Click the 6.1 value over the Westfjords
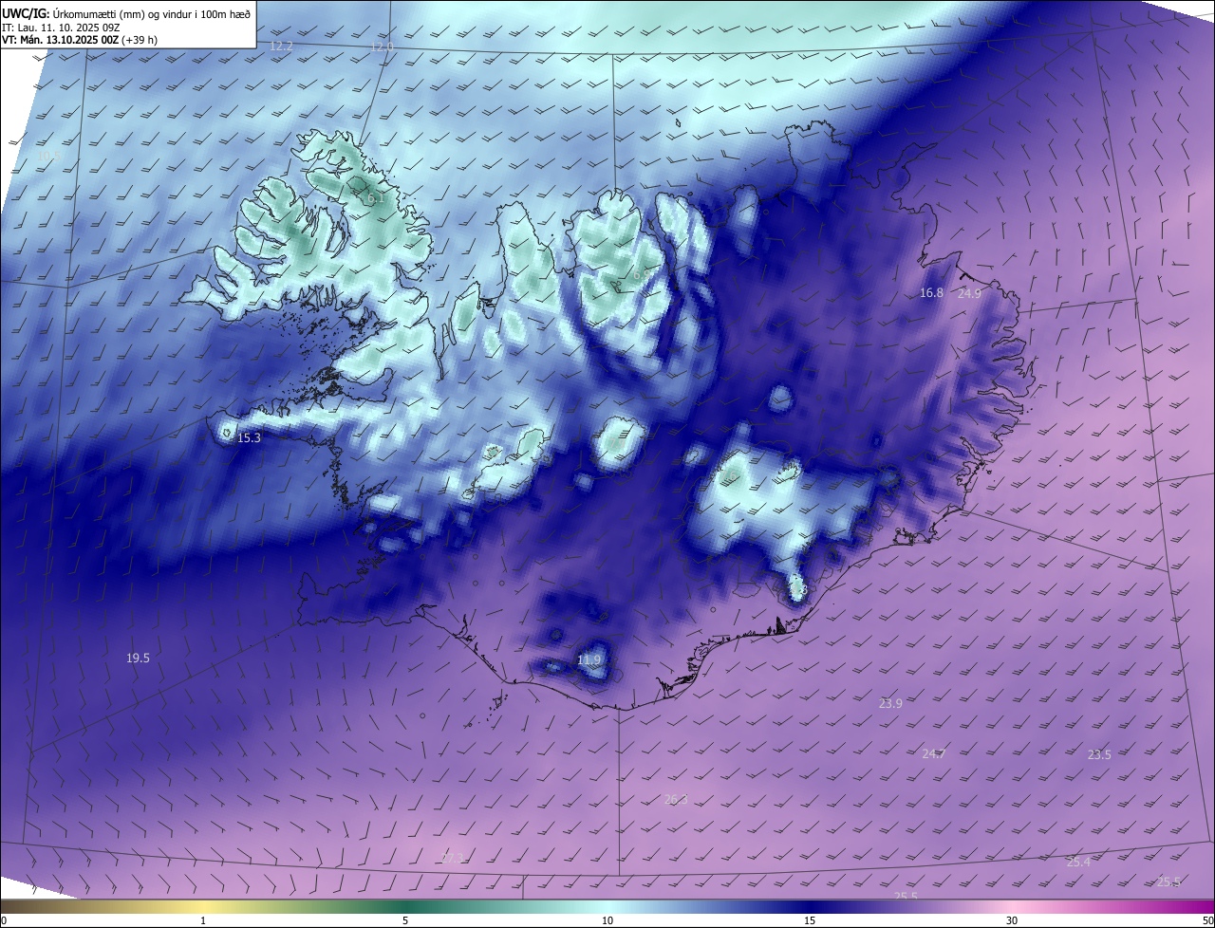 [375, 198]
